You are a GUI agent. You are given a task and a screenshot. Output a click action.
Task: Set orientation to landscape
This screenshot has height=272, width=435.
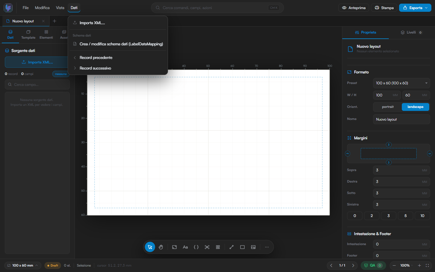click(x=415, y=107)
